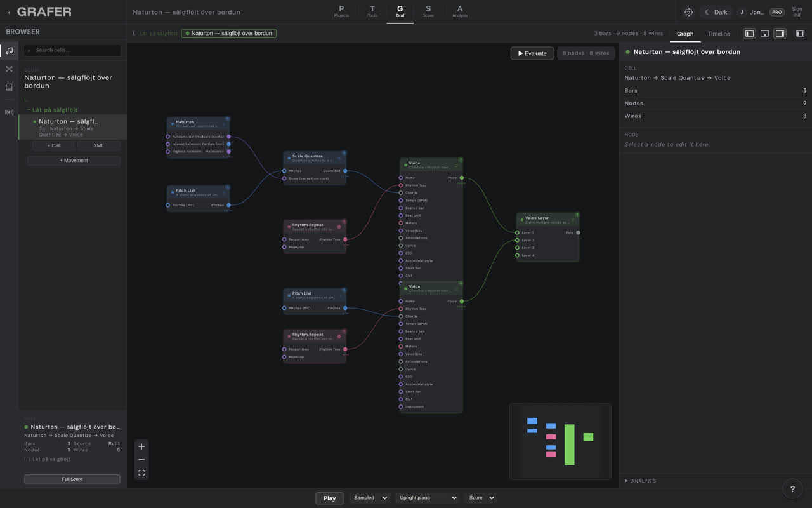This screenshot has height=508, width=812.
Task: Open the node graph sidebar icon
Action: pyautogui.click(x=9, y=69)
